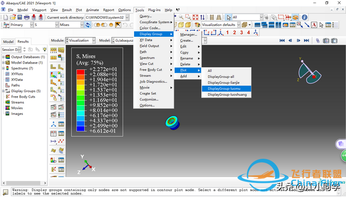Skip to the last frame

point(307,40)
